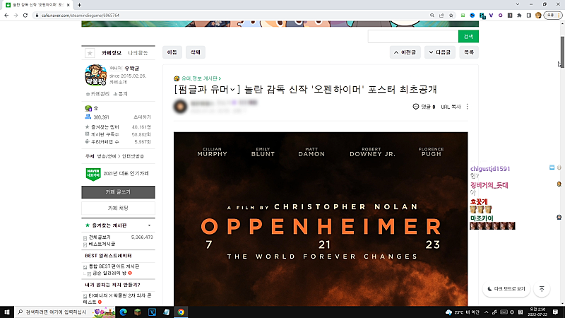
Task: Switch to the 카페정보 tab
Action: 112,53
